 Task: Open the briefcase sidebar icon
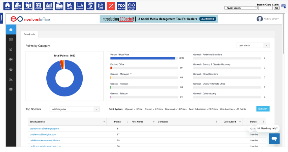point(11,89)
